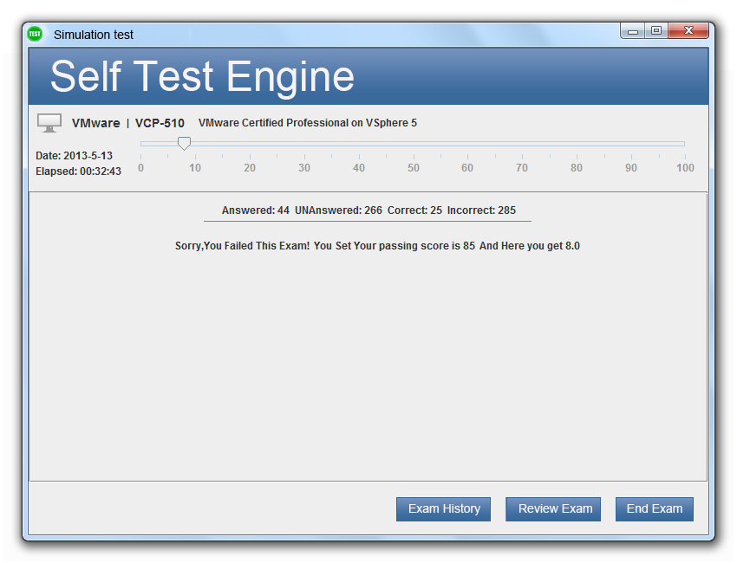Click the VCP-510 exam code label
The width and height of the screenshot is (737, 563).
pos(160,123)
